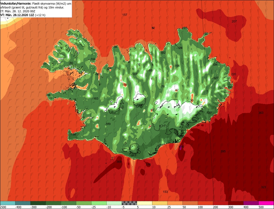Screen dimensions: 274x209
Task: Click the value -76 in the central highlands
Action: click(162, 86)
